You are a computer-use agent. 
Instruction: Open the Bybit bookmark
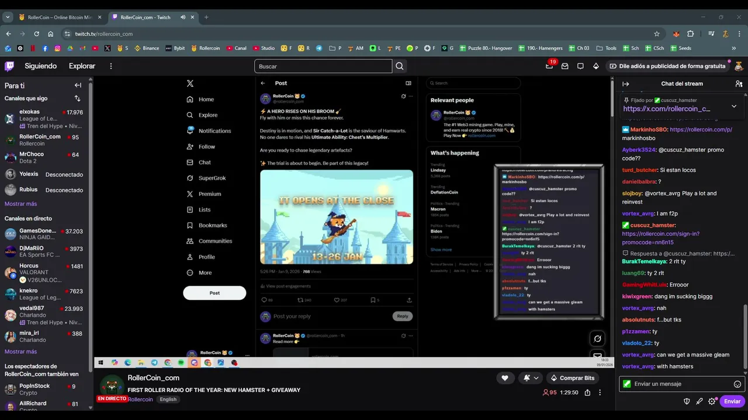click(175, 48)
